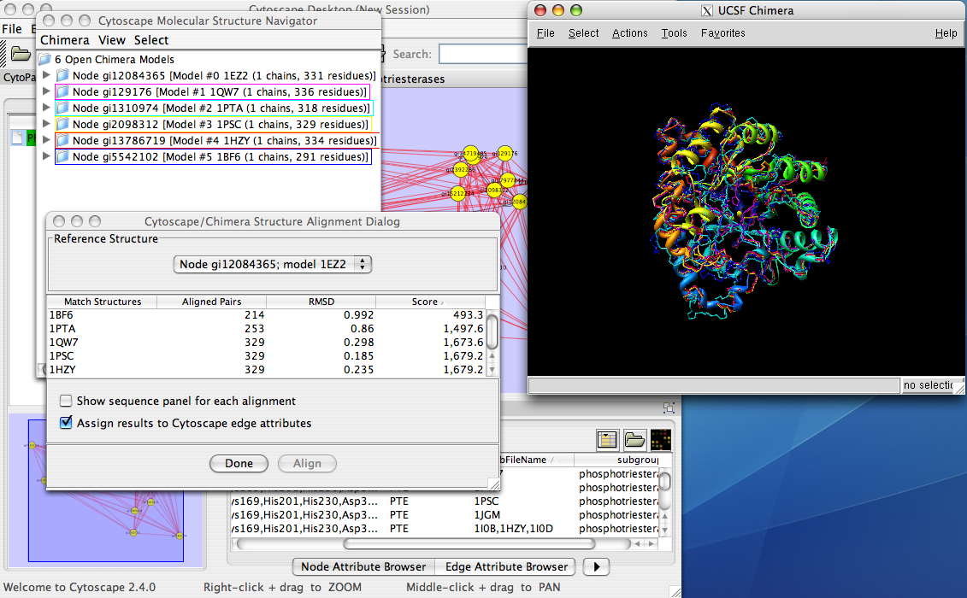967x598 pixels.
Task: Click the folder icon for Node gi2098312
Action: (62, 125)
